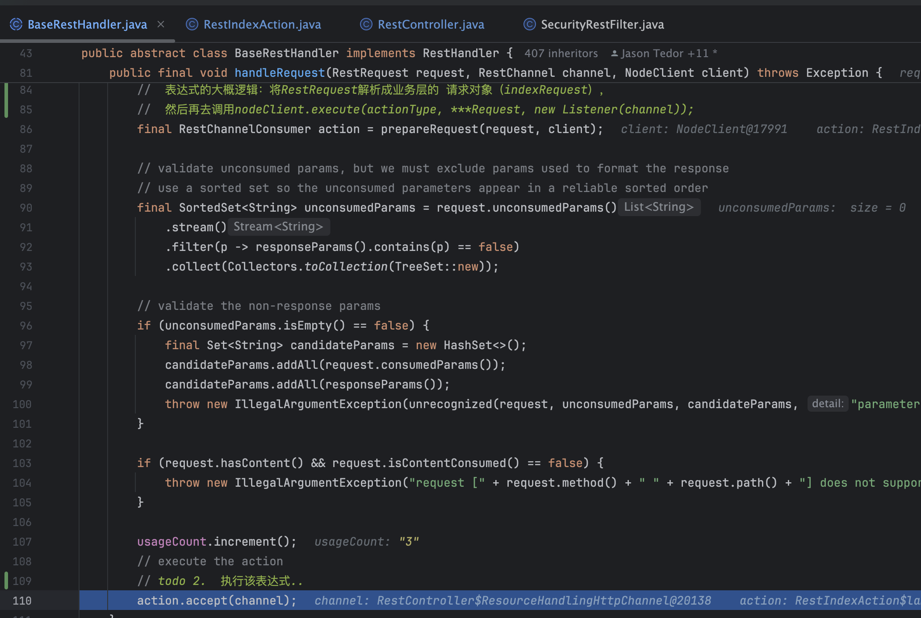
Task: Click the class icon on the BaseRestHandler.java tab
Action: tap(16, 25)
